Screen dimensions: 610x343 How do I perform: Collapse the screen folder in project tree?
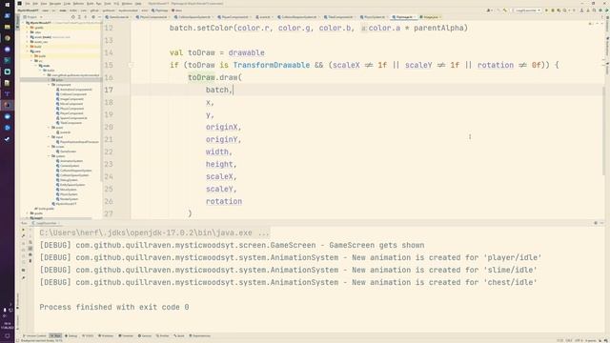(x=49, y=146)
